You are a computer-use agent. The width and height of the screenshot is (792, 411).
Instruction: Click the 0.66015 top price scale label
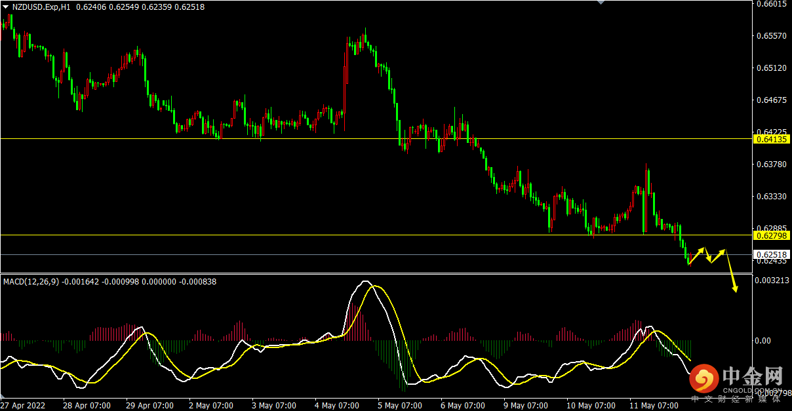point(771,4)
